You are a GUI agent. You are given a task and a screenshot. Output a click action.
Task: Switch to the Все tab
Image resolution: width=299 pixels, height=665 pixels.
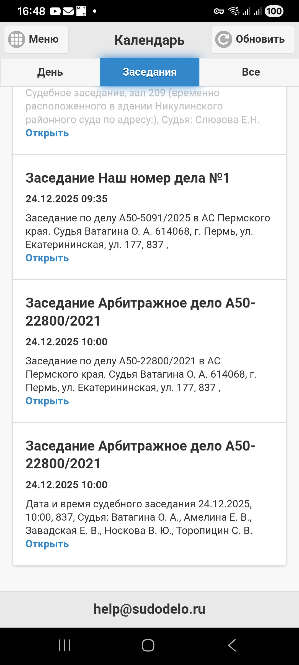coord(250,72)
